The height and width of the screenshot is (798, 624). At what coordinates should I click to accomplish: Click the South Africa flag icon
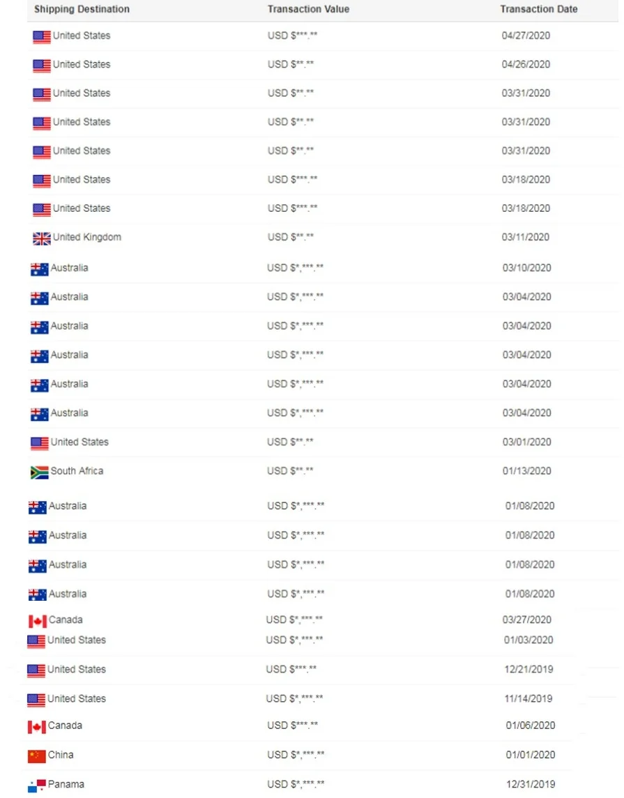40,473
